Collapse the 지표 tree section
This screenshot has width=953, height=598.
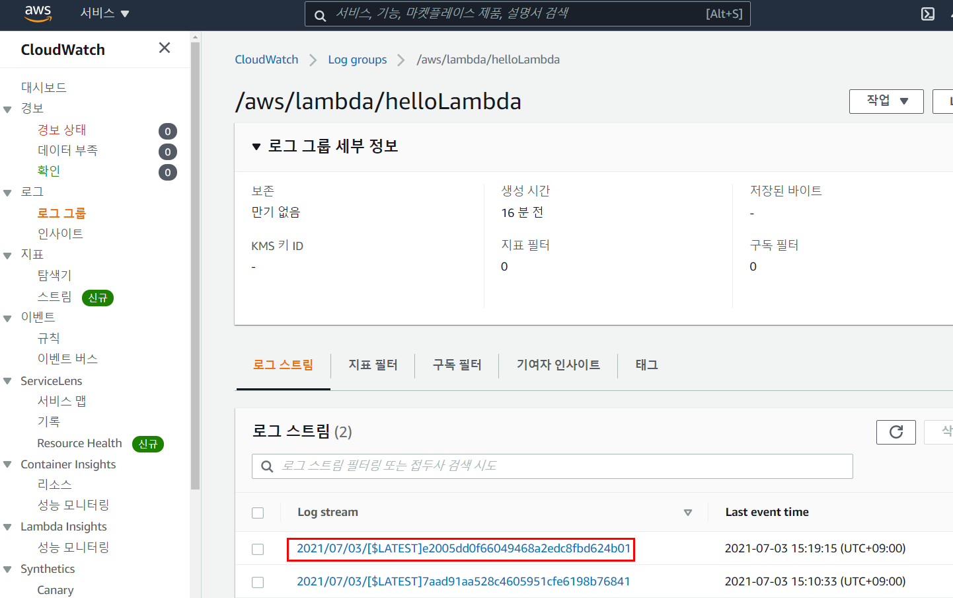click(8, 255)
